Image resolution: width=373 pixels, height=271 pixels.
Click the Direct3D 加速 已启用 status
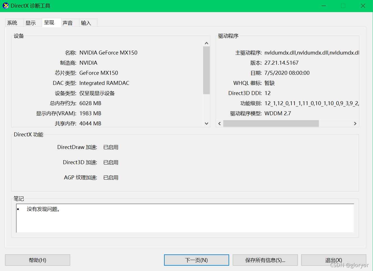pos(111,162)
